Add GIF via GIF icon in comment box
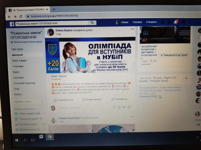Viewport: 201px width, 150px height. click(x=124, y=107)
